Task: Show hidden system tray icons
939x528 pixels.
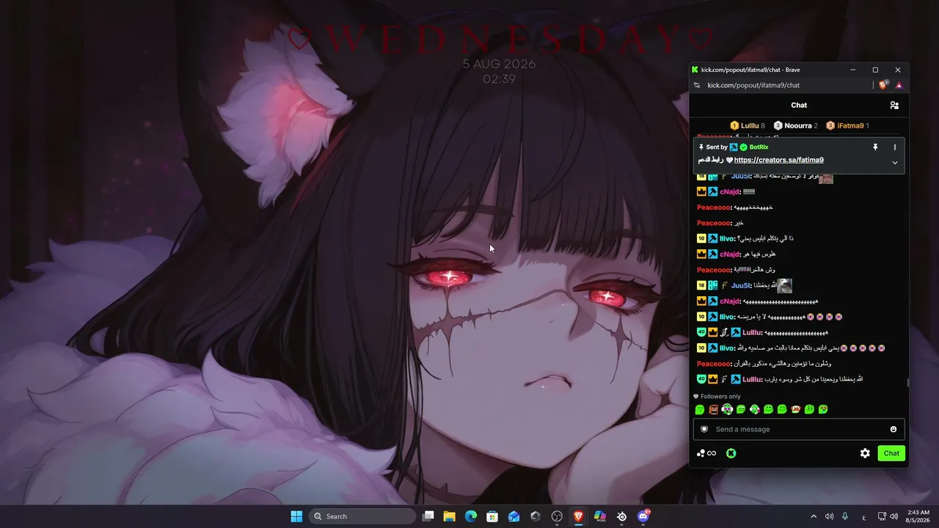Action: pos(814,516)
